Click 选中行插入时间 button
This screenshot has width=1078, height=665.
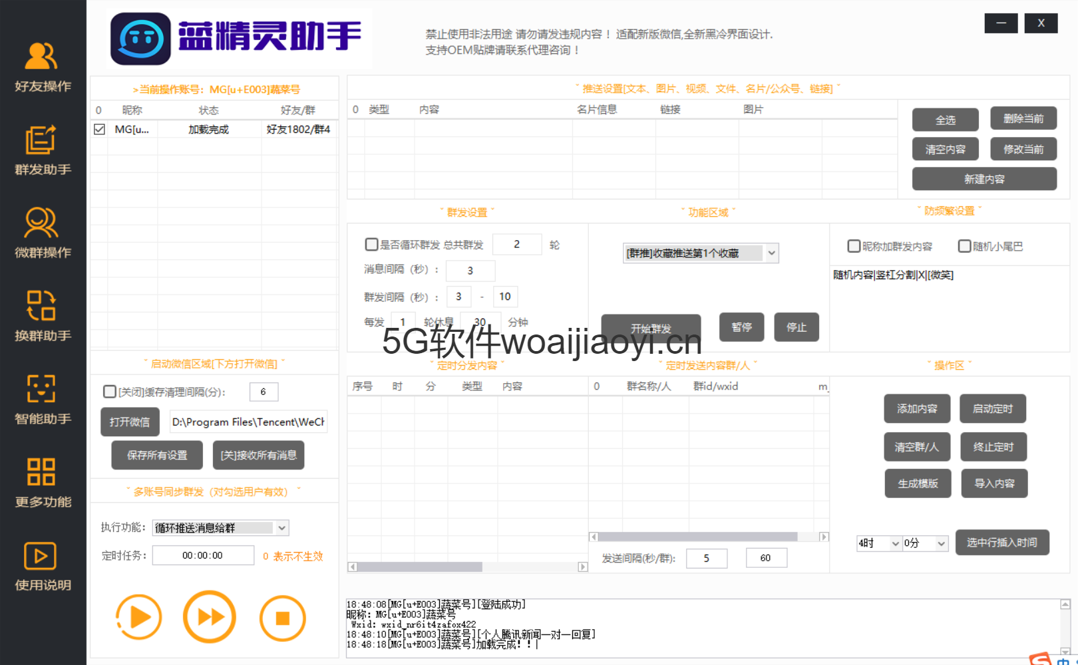1002,543
